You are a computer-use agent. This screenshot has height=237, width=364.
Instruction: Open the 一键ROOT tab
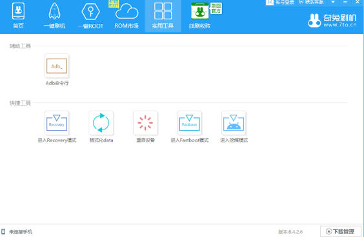(x=90, y=15)
